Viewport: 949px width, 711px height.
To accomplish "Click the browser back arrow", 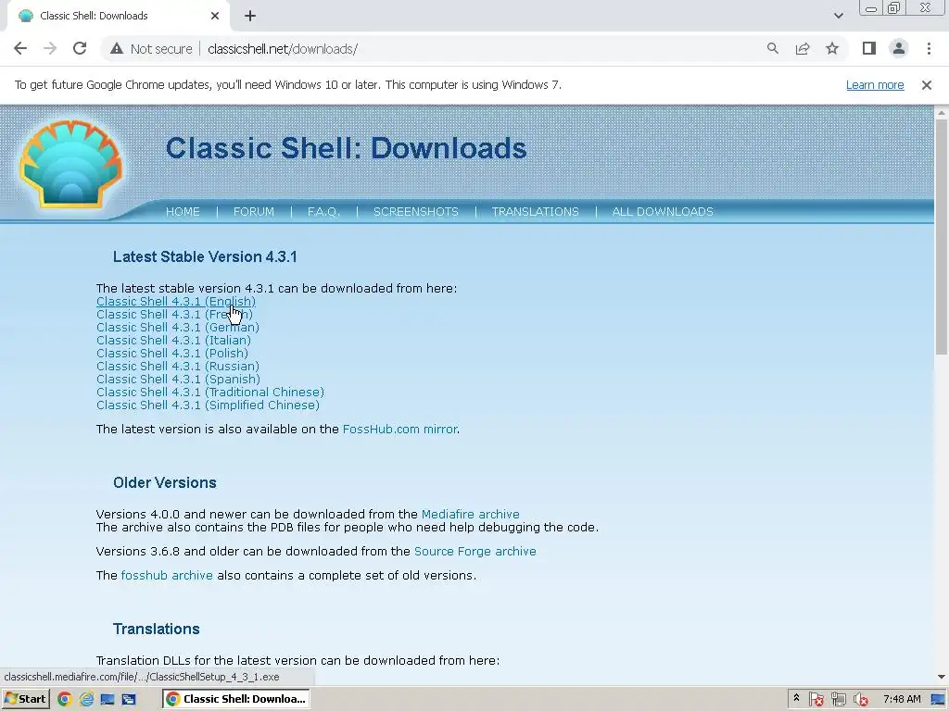I will point(20,48).
